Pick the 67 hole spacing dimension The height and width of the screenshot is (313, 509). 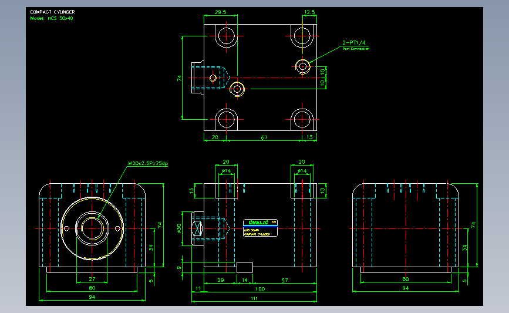tap(264, 137)
